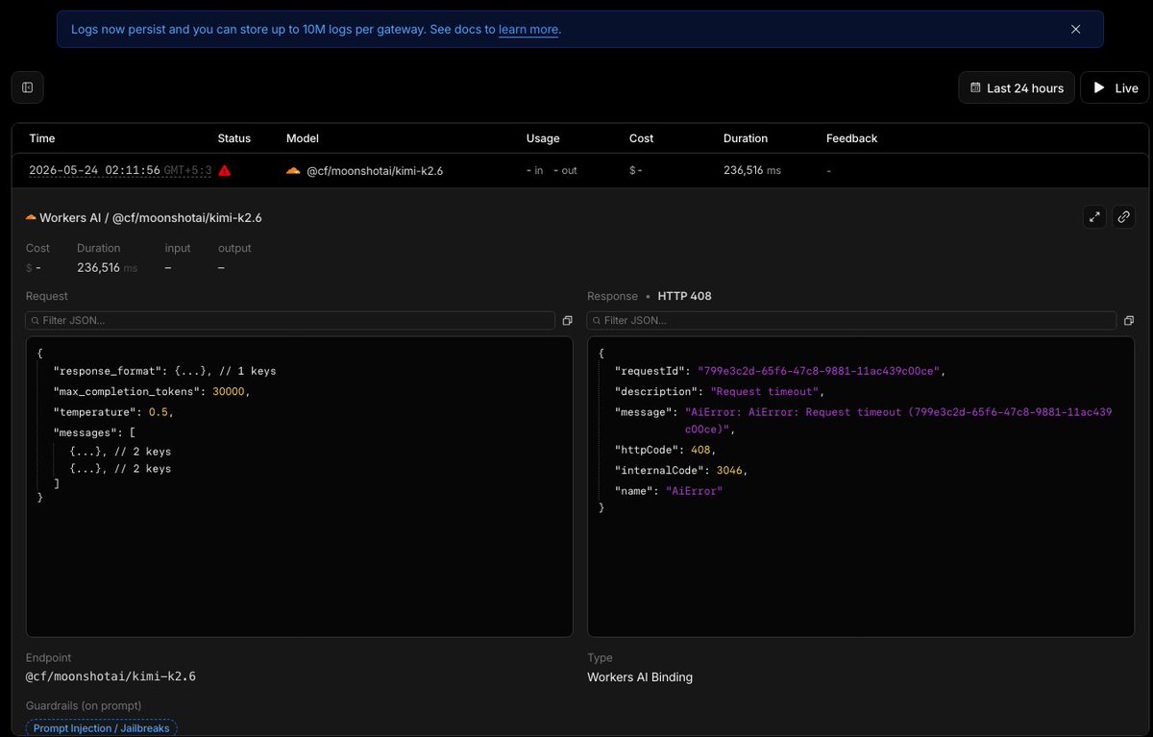The image size is (1153, 737).
Task: Start Live log streaming
Action: [x=1115, y=87]
